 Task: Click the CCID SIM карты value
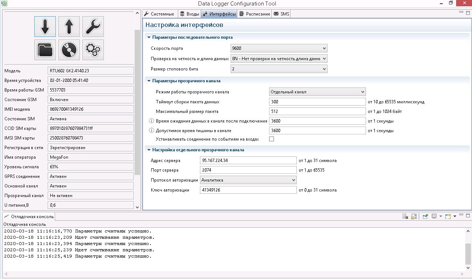tap(91, 128)
